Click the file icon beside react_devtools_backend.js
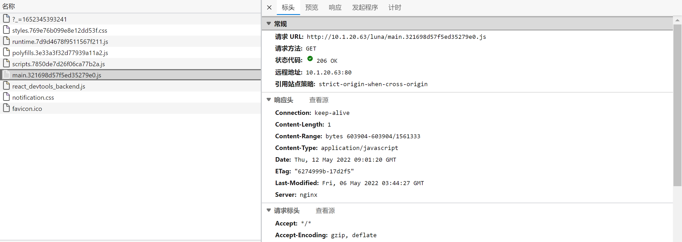Image resolution: width=682 pixels, height=242 pixels. coord(6,86)
